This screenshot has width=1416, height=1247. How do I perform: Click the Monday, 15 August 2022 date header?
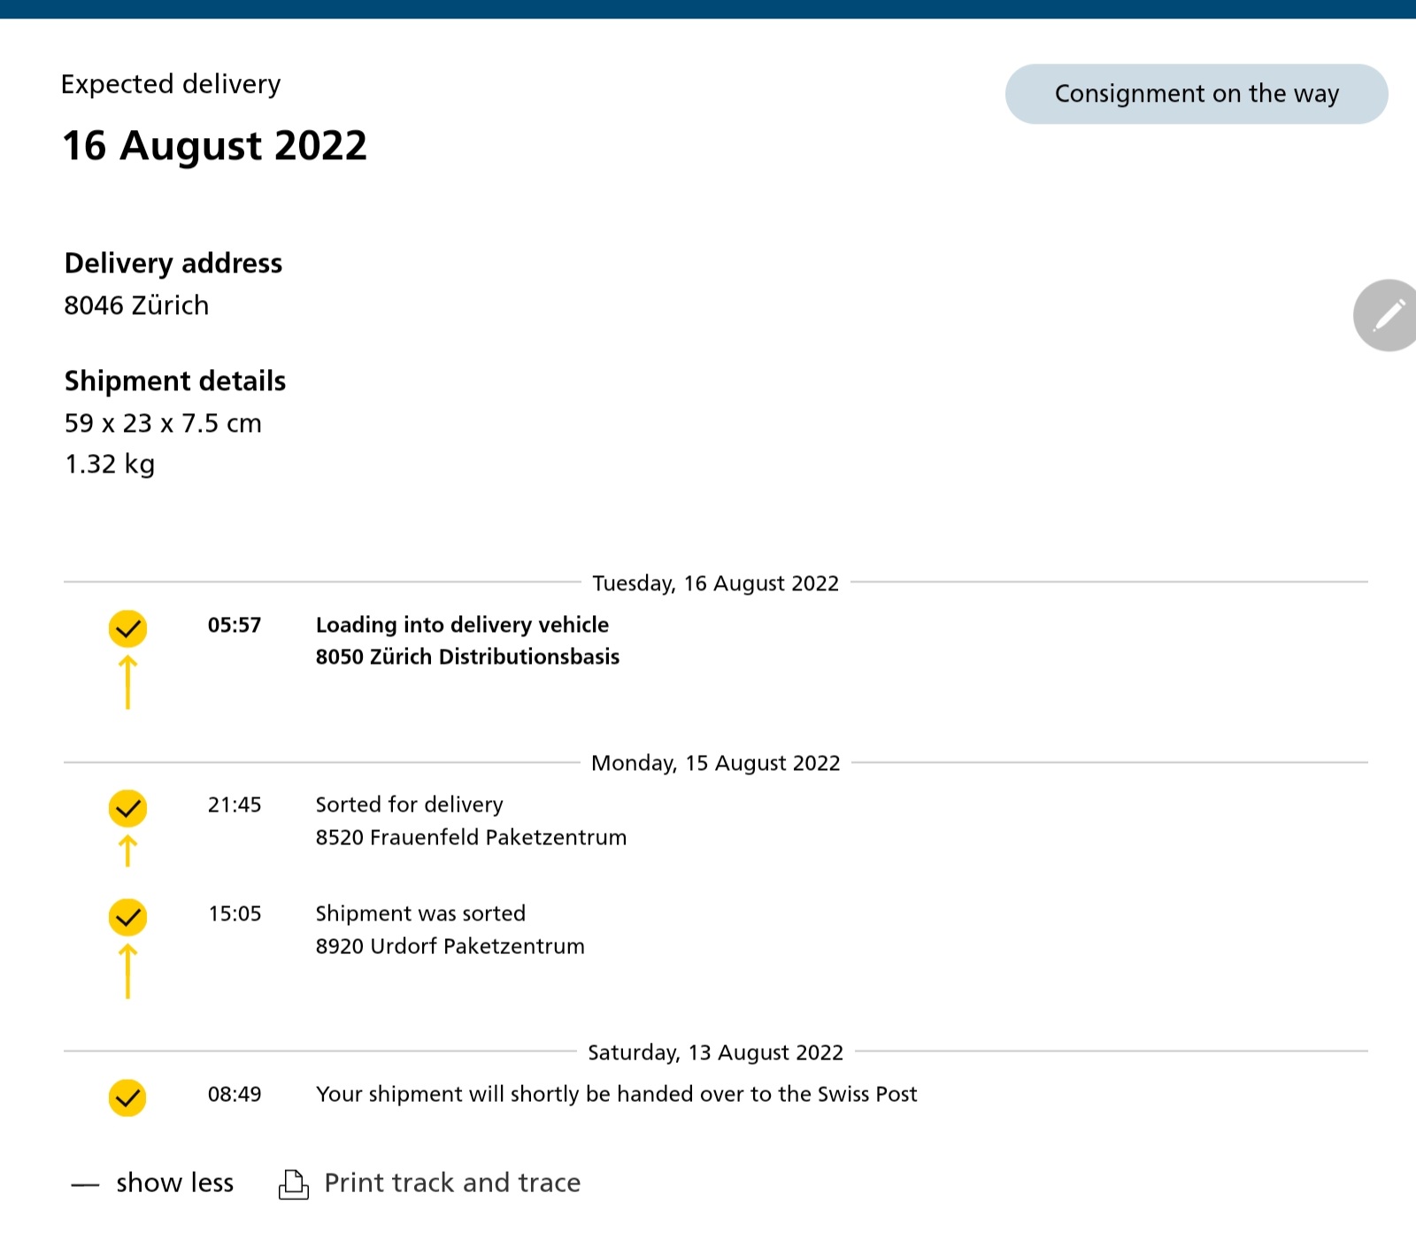[715, 763]
